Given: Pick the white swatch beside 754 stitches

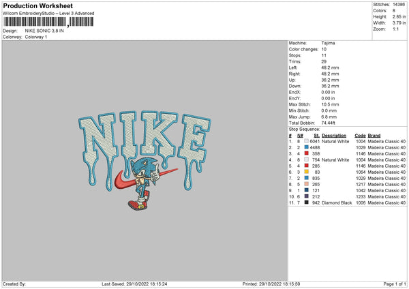Looking at the screenshot, I should (x=306, y=159).
